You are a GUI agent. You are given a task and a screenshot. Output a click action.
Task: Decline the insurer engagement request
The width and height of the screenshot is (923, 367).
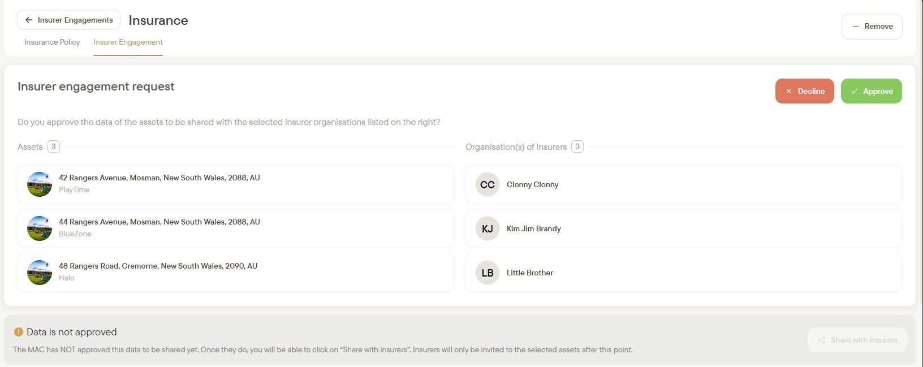tap(804, 91)
